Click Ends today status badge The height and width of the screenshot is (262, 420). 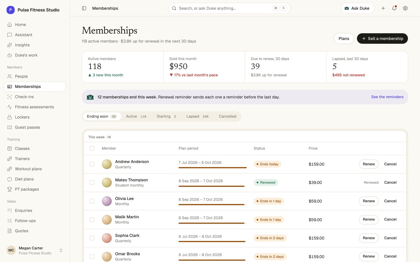268,164
